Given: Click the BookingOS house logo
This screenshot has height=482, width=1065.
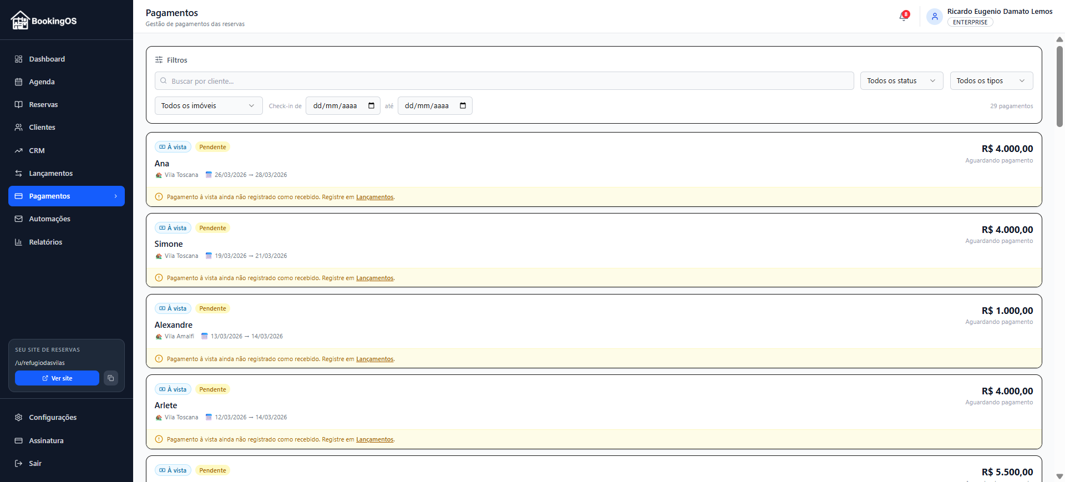Looking at the screenshot, I should tap(20, 21).
